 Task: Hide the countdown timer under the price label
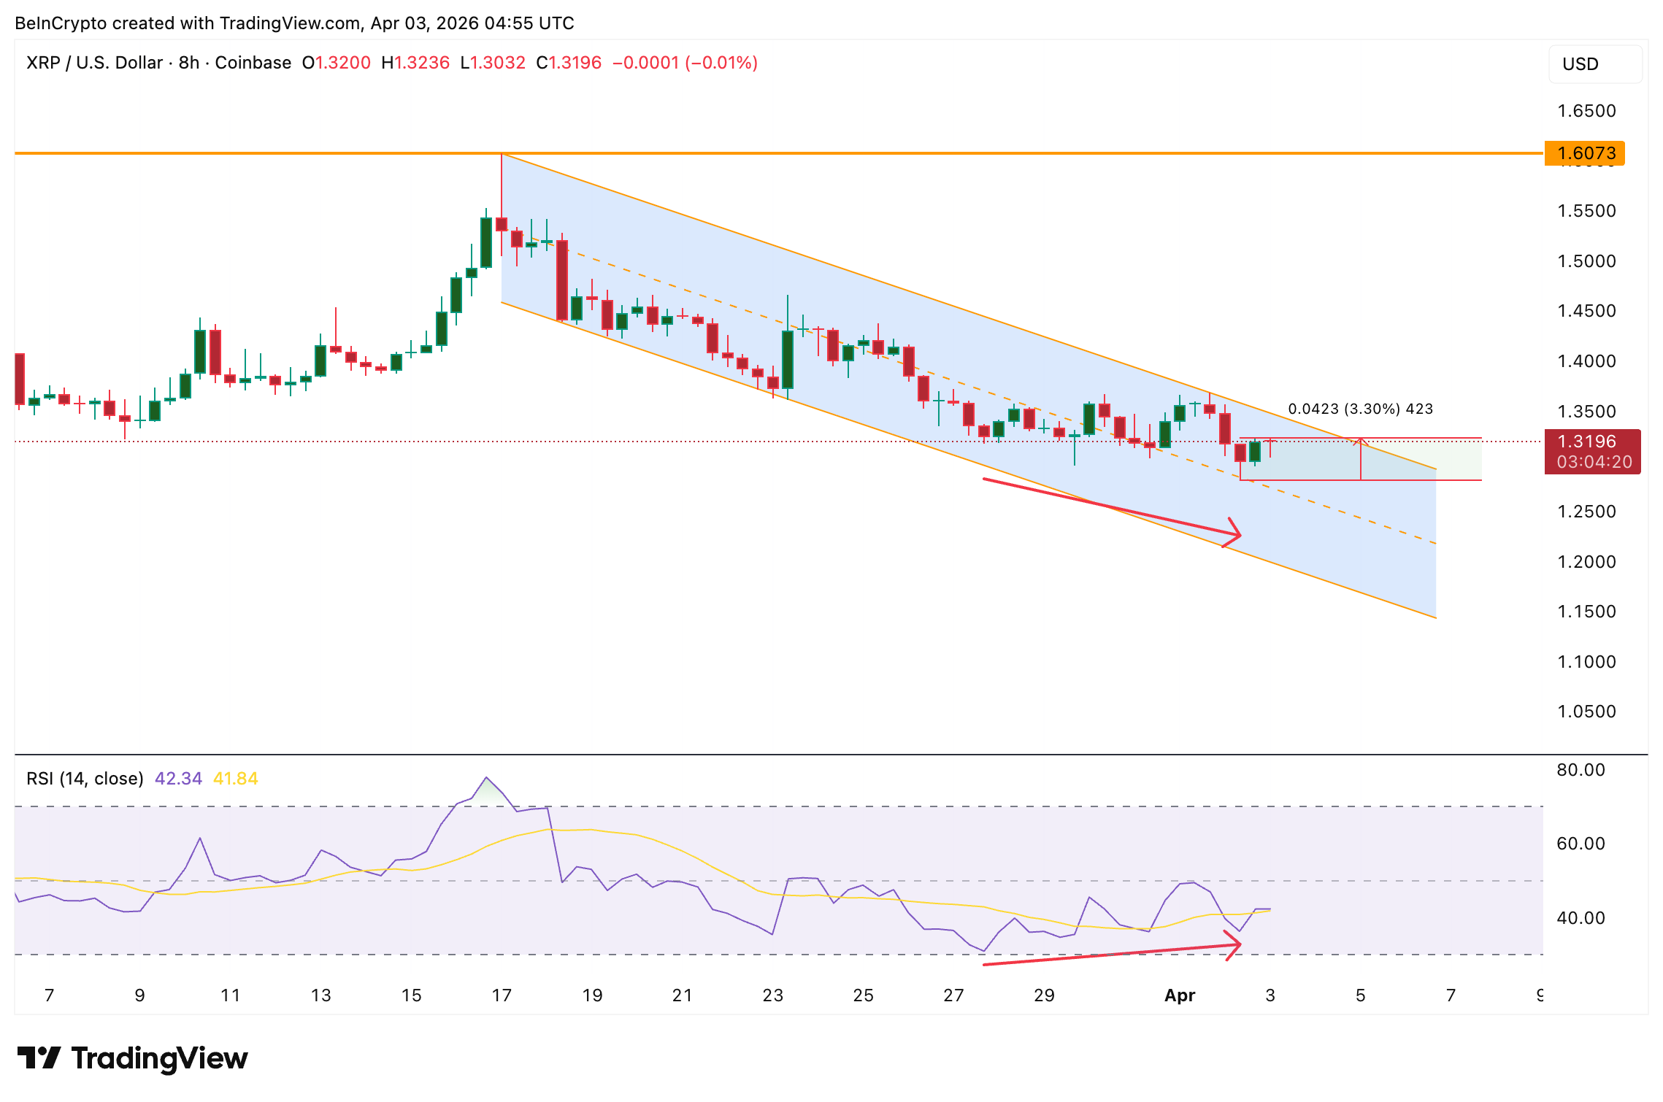(x=1593, y=460)
